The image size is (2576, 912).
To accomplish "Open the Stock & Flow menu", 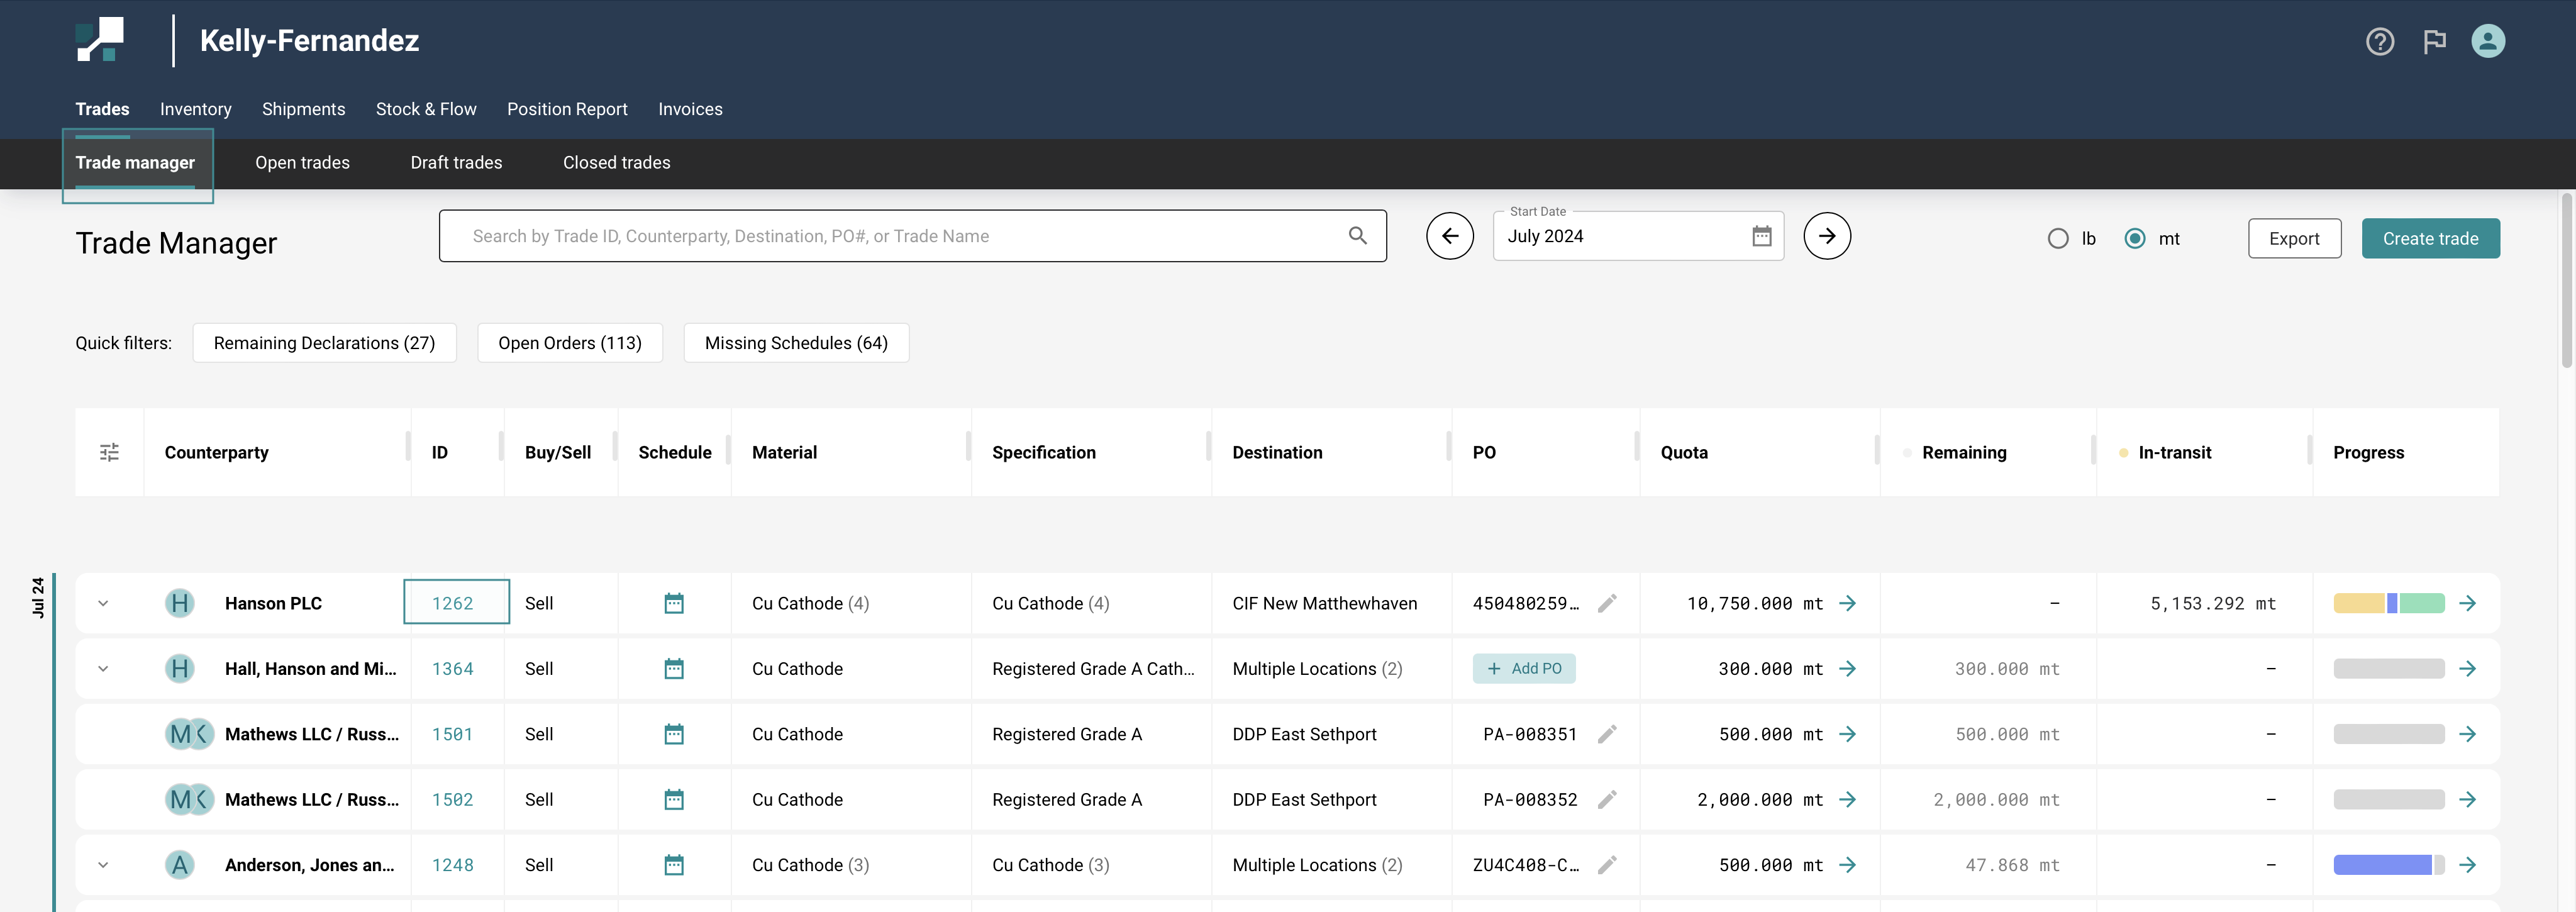I will (426, 109).
